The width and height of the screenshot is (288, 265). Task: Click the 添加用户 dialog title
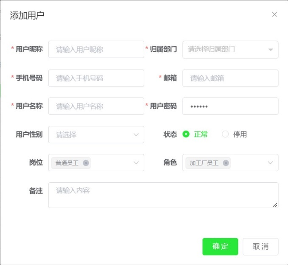tap(27, 15)
